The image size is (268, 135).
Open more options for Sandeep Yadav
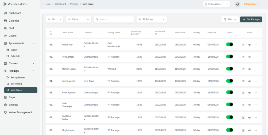256,118
